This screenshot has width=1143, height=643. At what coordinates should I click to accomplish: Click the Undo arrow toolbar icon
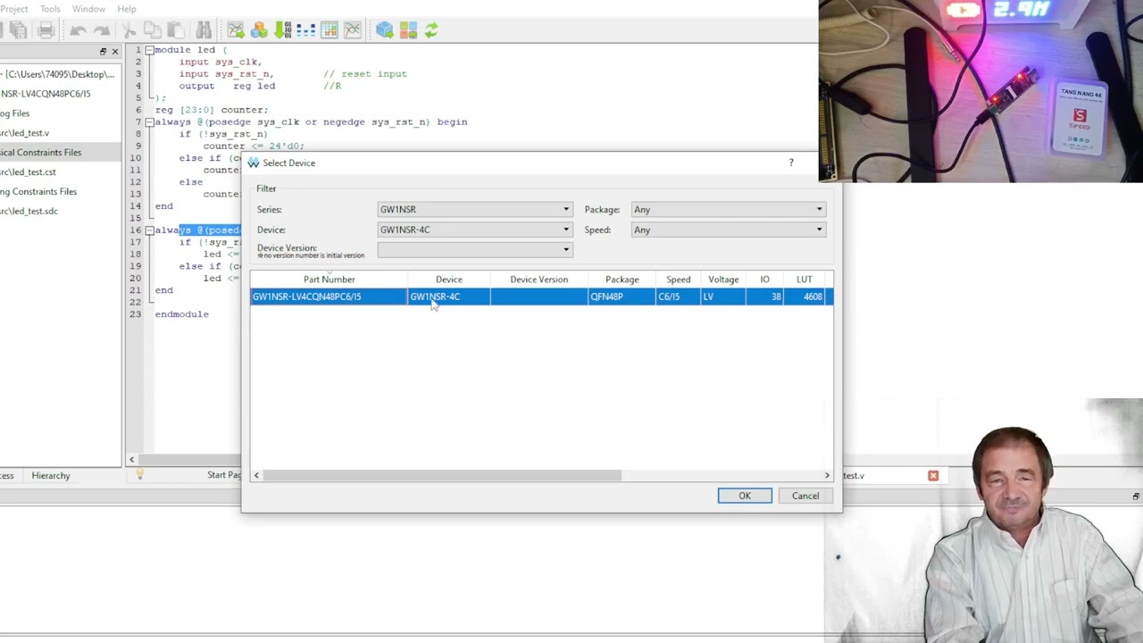click(x=79, y=30)
